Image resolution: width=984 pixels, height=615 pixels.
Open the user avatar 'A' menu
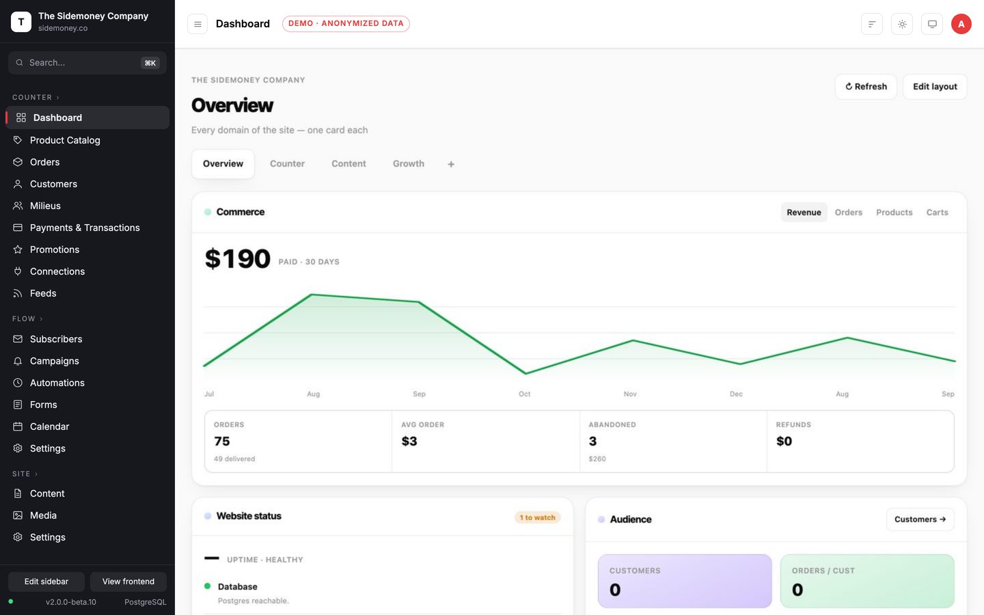click(961, 24)
